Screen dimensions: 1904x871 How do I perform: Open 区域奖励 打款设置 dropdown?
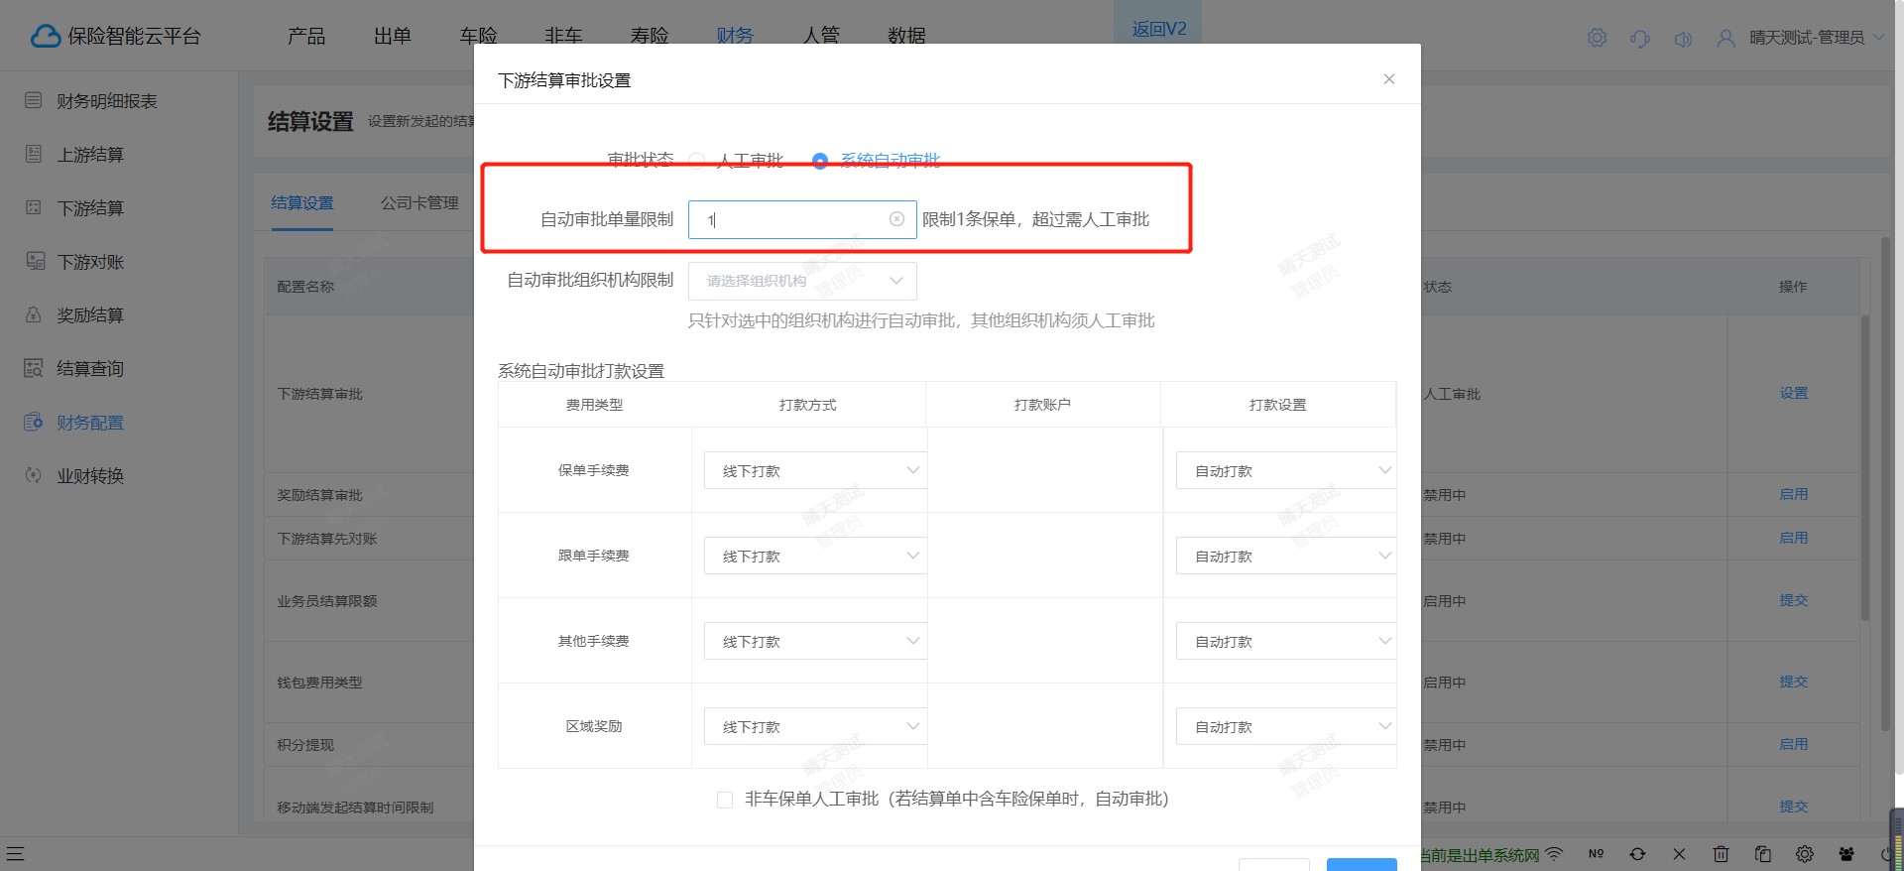pyautogui.click(x=1286, y=726)
